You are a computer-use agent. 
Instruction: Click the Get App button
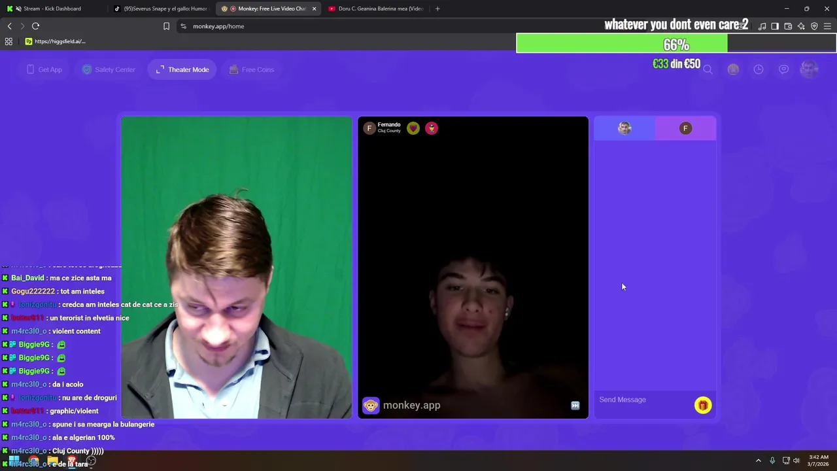[x=44, y=69]
